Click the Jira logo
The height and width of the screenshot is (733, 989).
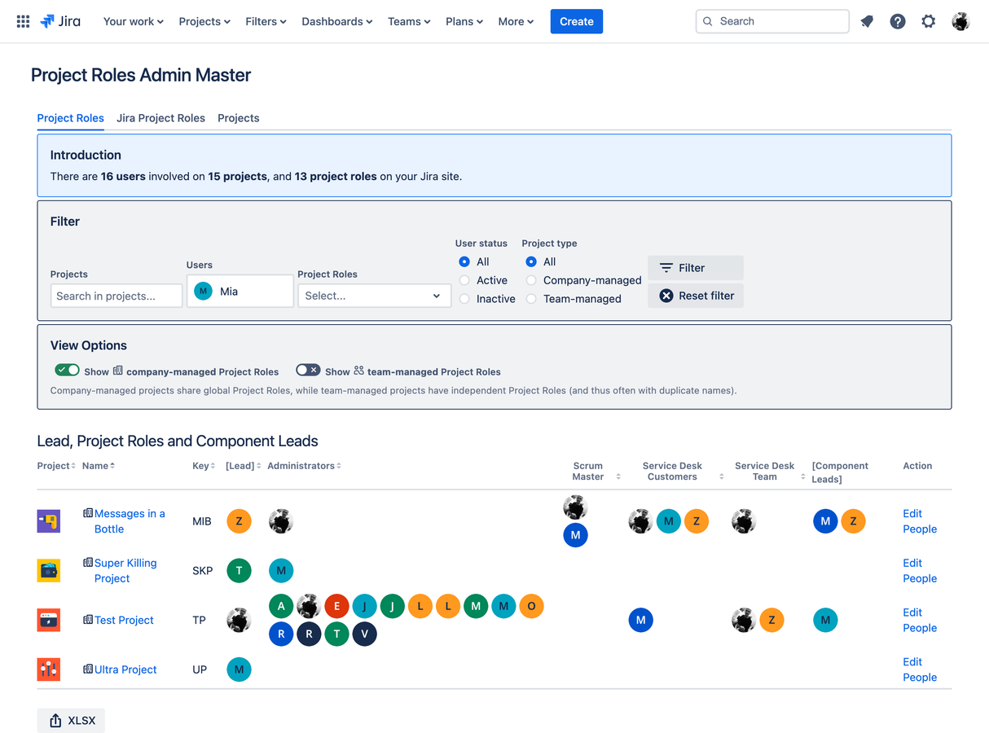60,21
